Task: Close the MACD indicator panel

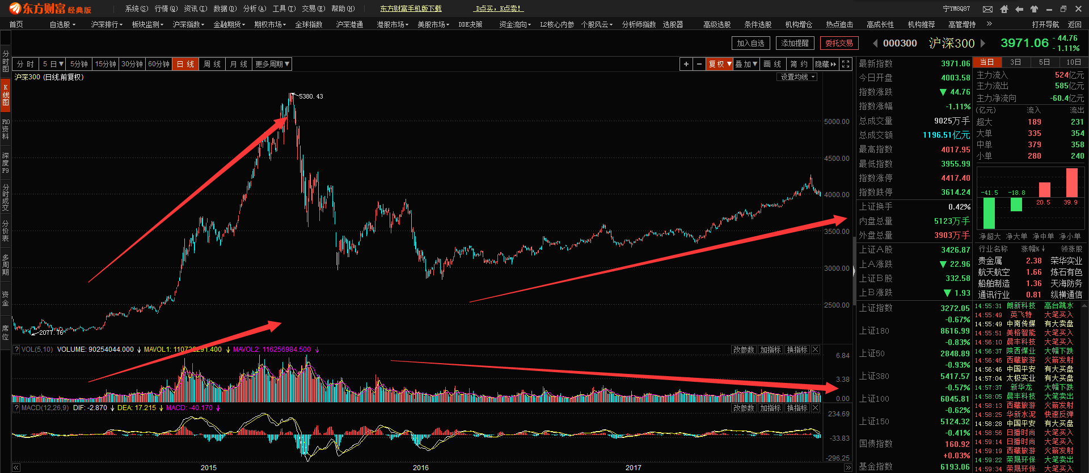Action: coord(816,408)
